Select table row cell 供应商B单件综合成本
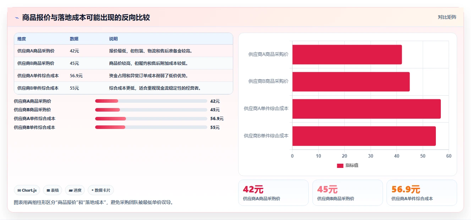This screenshot has width=471, height=220. coord(38,88)
